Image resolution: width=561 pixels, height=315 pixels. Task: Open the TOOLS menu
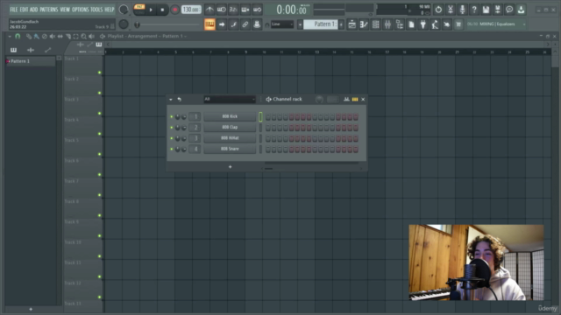click(96, 10)
